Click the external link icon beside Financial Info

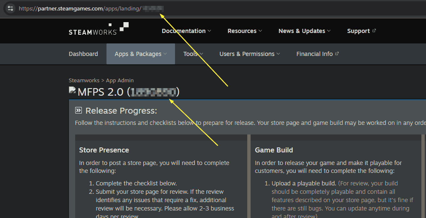coord(337,54)
